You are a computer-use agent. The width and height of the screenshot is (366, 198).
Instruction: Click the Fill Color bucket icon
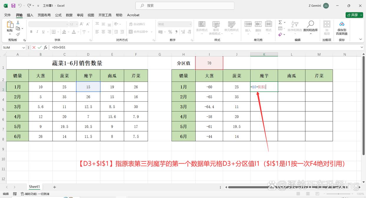[x=65, y=32]
